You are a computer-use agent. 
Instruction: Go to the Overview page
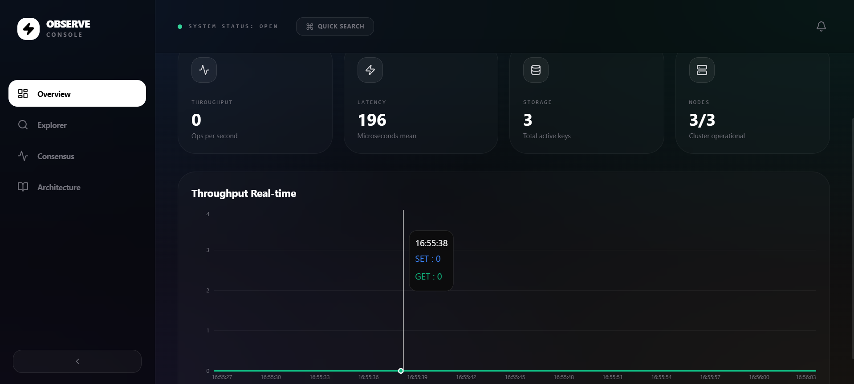coord(77,93)
